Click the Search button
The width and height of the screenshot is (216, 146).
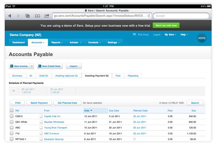[x=195, y=103]
